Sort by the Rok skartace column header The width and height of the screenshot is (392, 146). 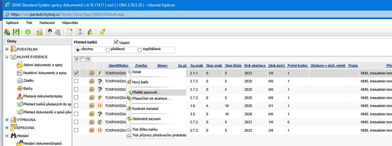[255, 66]
